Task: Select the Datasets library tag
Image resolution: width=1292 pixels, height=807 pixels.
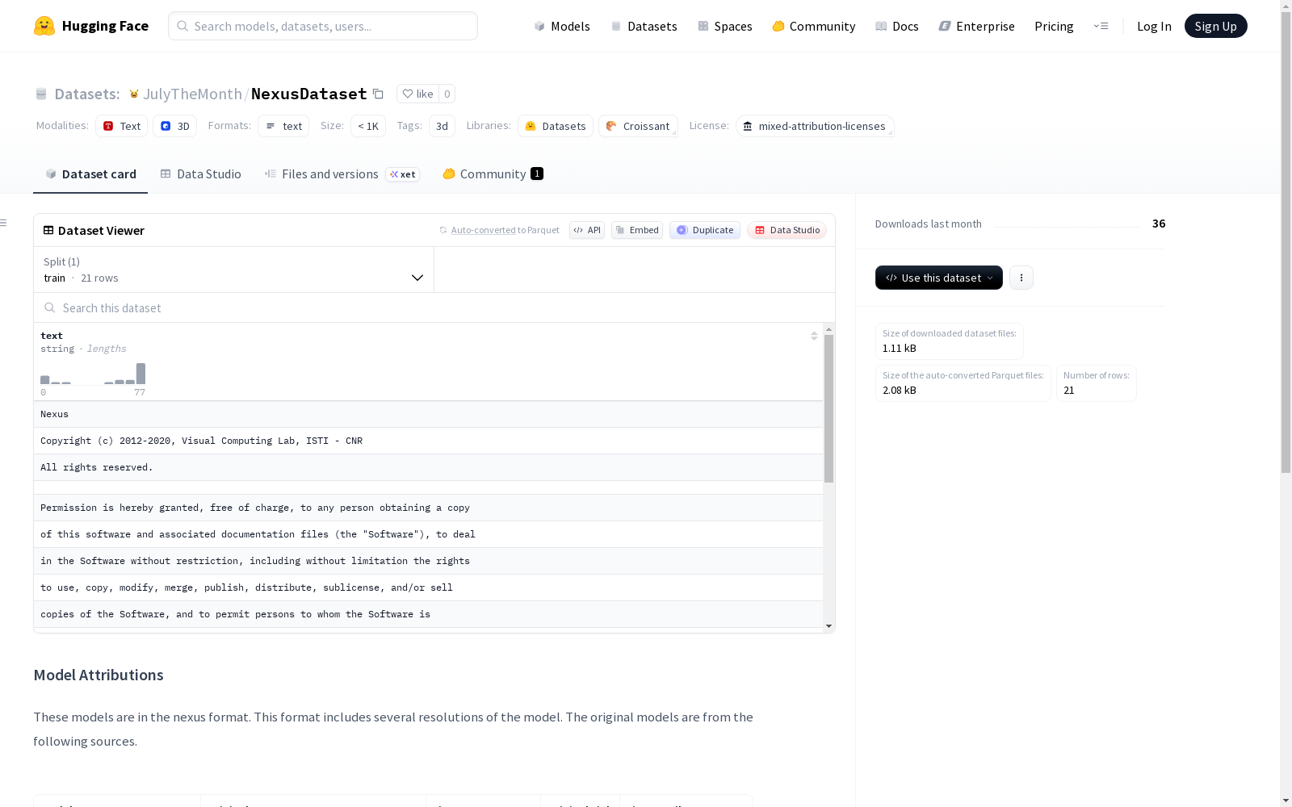Action: tap(556, 126)
